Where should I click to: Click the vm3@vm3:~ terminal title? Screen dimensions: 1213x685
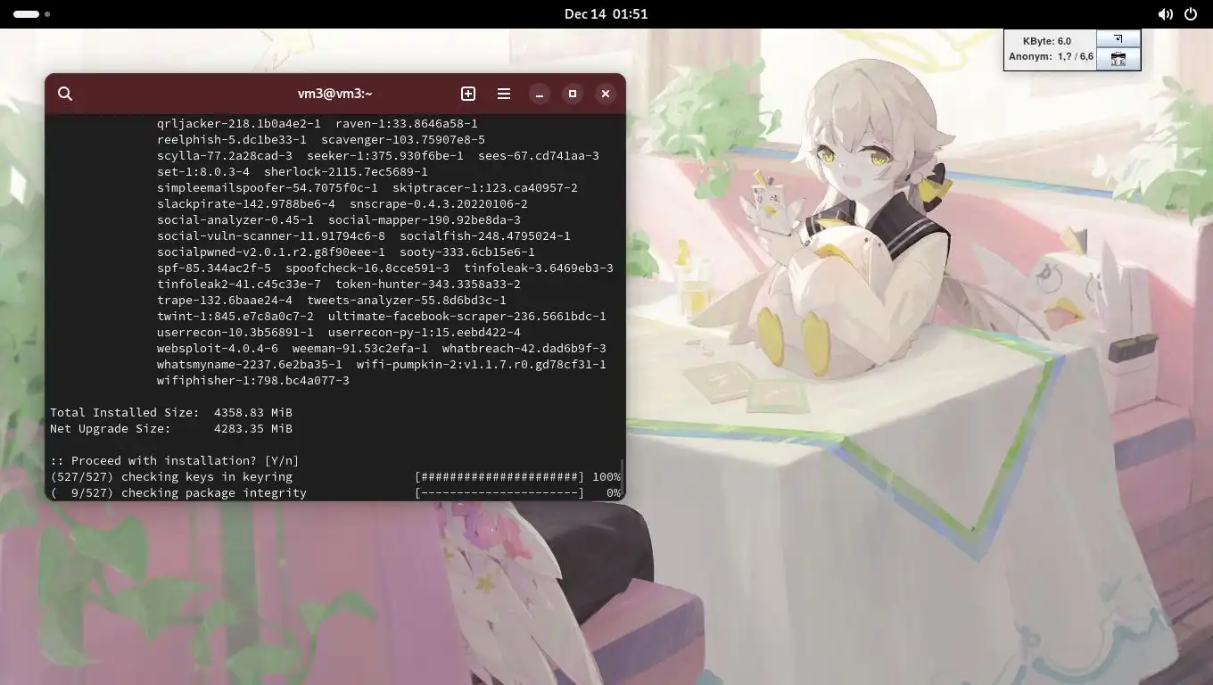(x=335, y=94)
